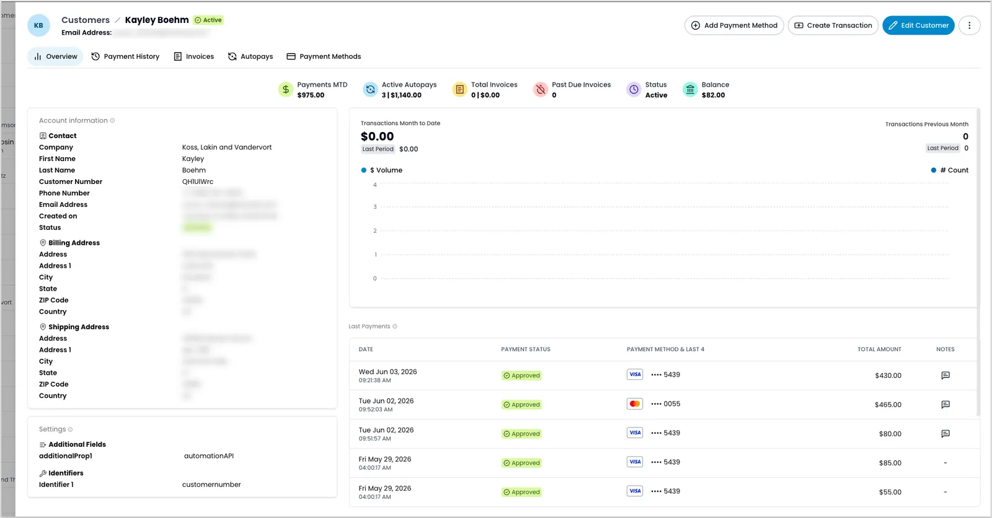
Task: Toggle the # Count chart series
Action: (950, 170)
